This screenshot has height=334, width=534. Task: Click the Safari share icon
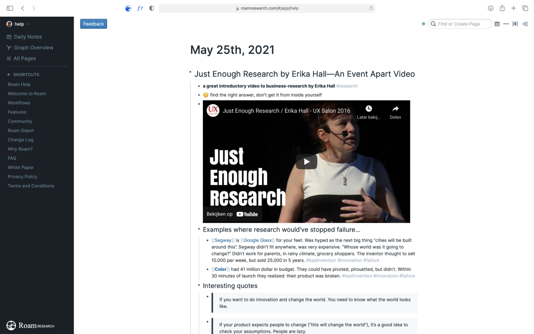pyautogui.click(x=502, y=8)
